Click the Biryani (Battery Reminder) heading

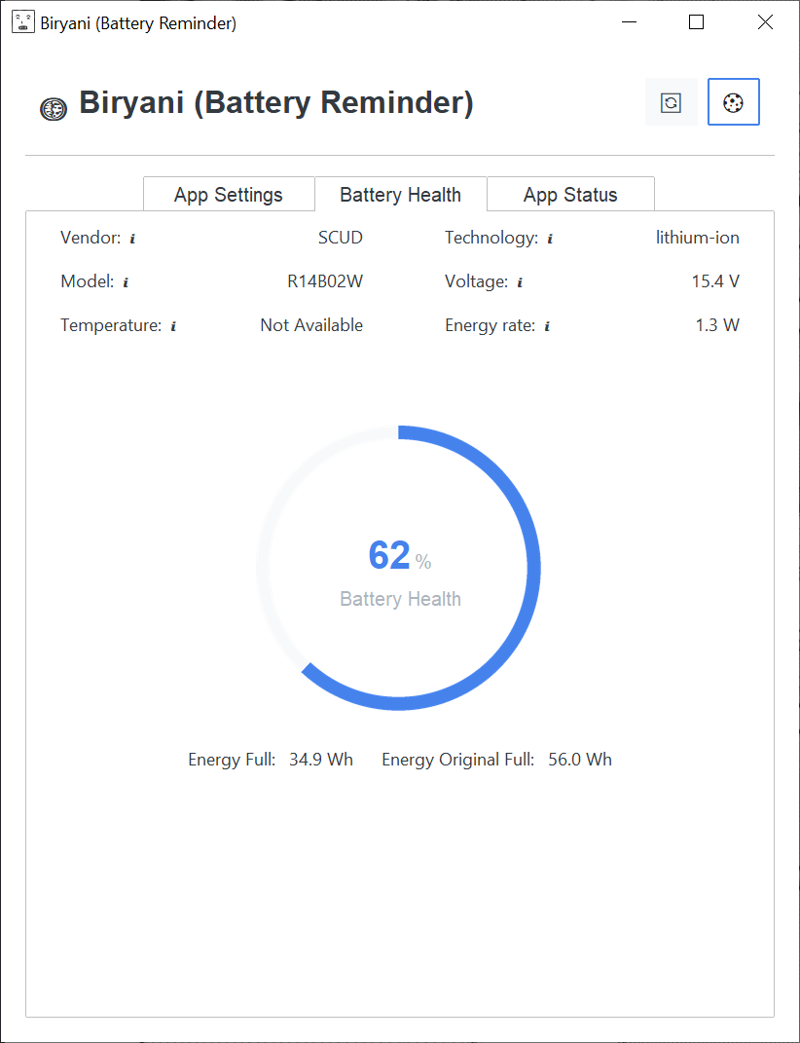tap(276, 103)
